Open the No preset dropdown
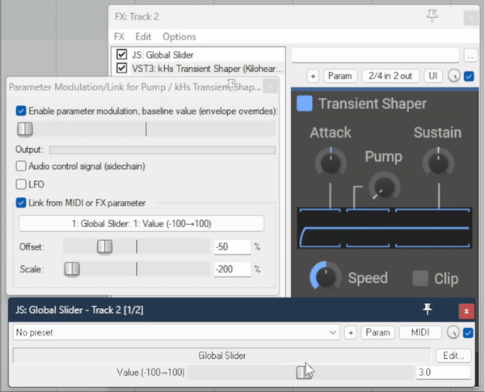This screenshot has height=392, width=485. (x=176, y=332)
